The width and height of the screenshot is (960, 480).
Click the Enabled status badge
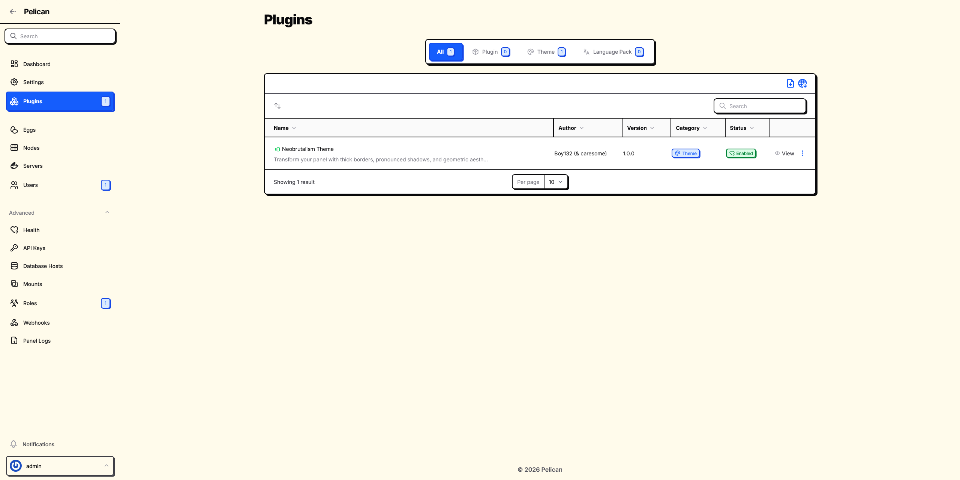pos(741,153)
